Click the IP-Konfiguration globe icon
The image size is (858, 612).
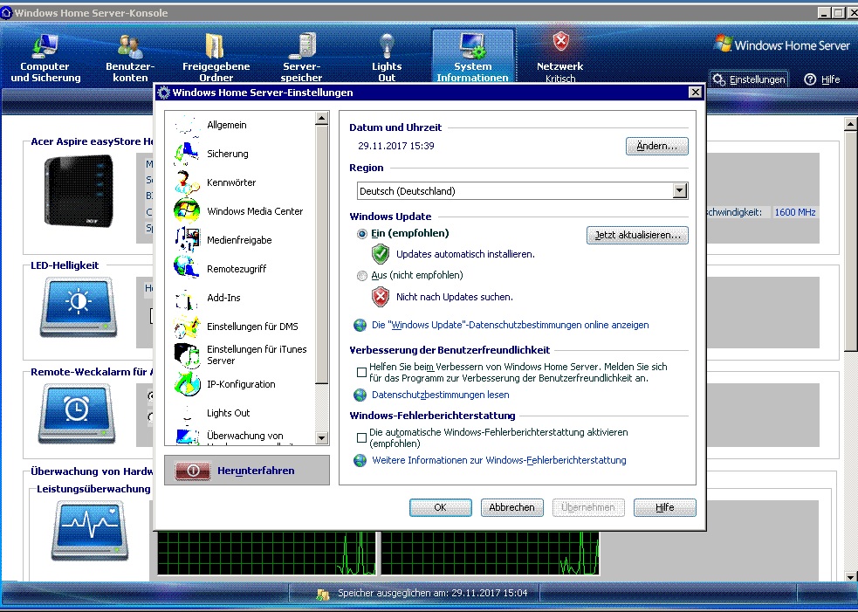pos(187,384)
